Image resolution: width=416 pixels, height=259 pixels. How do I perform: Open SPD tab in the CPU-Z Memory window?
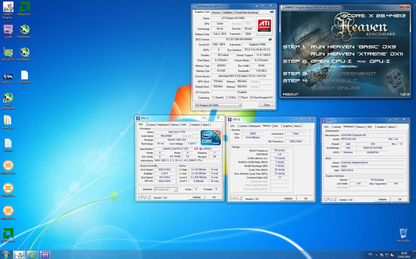point(276,126)
